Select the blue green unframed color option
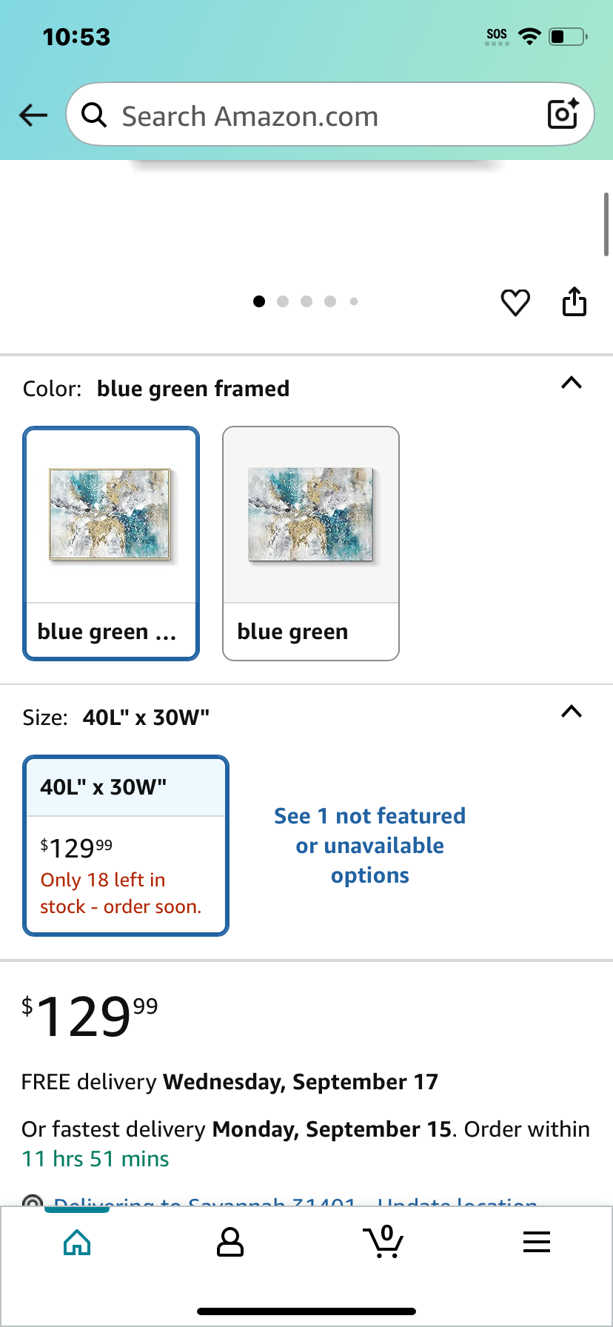 tap(311, 543)
